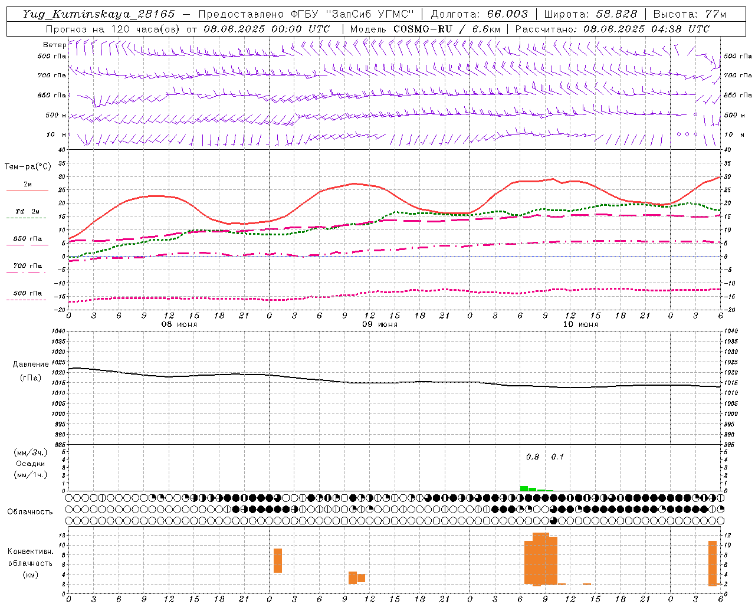Screen dimensions: 755x604
Task: Click the Конвективн. облачность (км) label
Action: point(30,563)
